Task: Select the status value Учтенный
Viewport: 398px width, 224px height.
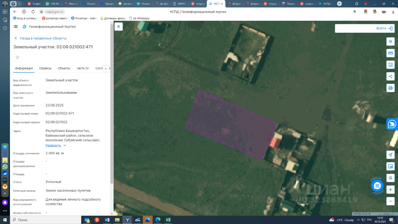Action: tap(53, 182)
